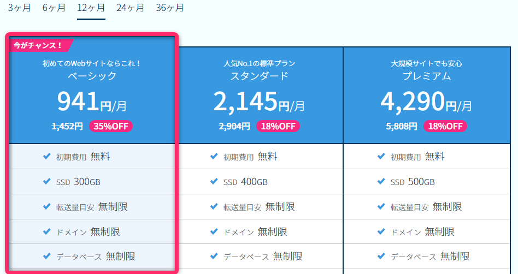The height and width of the screenshot is (274, 518).
Task: Click checkmark beside ベーシック 初期費用 無料
Action: [x=46, y=157]
